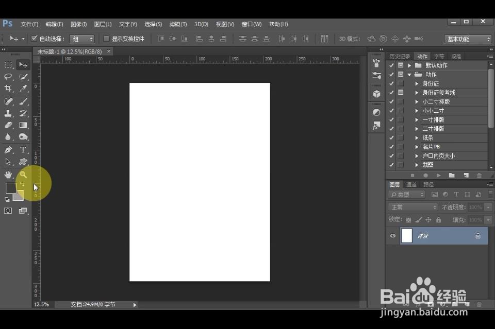Toggle checkmark for 默认动作 set
The image size is (495, 329).
pos(391,65)
